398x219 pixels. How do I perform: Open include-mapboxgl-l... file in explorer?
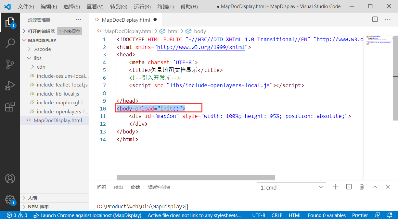tap(54, 103)
